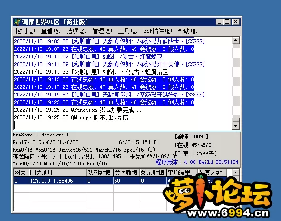
Task: Open the 工具(T) menu
Action: coord(128,31)
